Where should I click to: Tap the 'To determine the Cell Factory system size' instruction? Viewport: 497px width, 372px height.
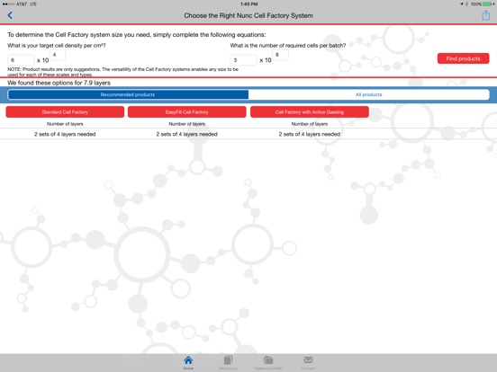coord(137,35)
